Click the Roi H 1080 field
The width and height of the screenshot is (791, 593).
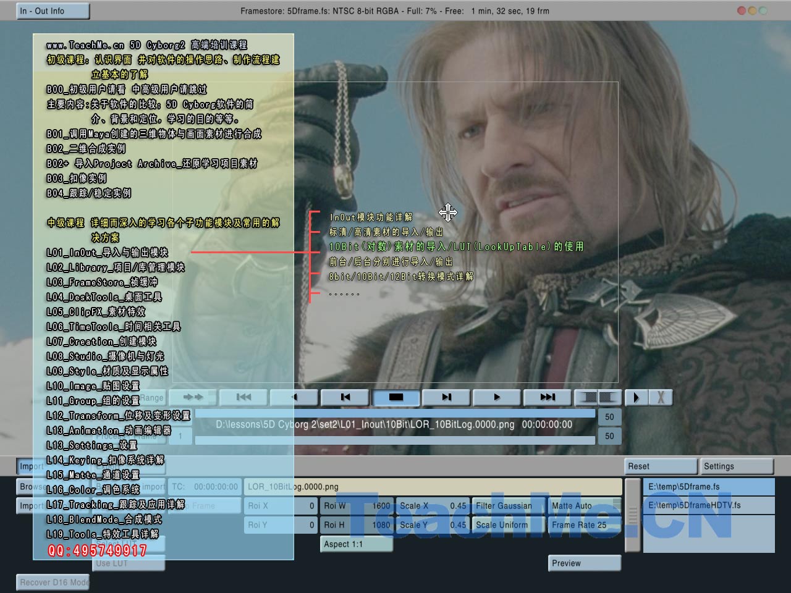(x=357, y=525)
